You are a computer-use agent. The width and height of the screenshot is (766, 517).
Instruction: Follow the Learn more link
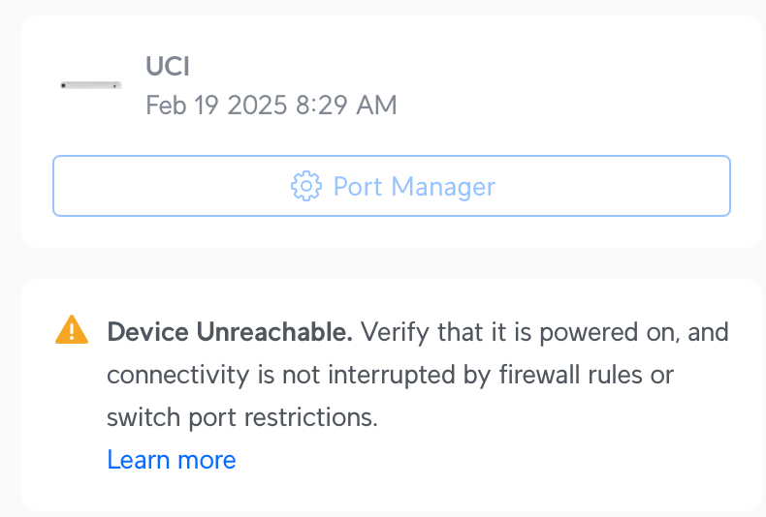pos(172,459)
